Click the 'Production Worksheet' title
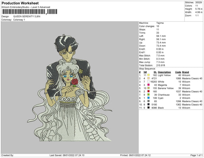 click(20, 3)
